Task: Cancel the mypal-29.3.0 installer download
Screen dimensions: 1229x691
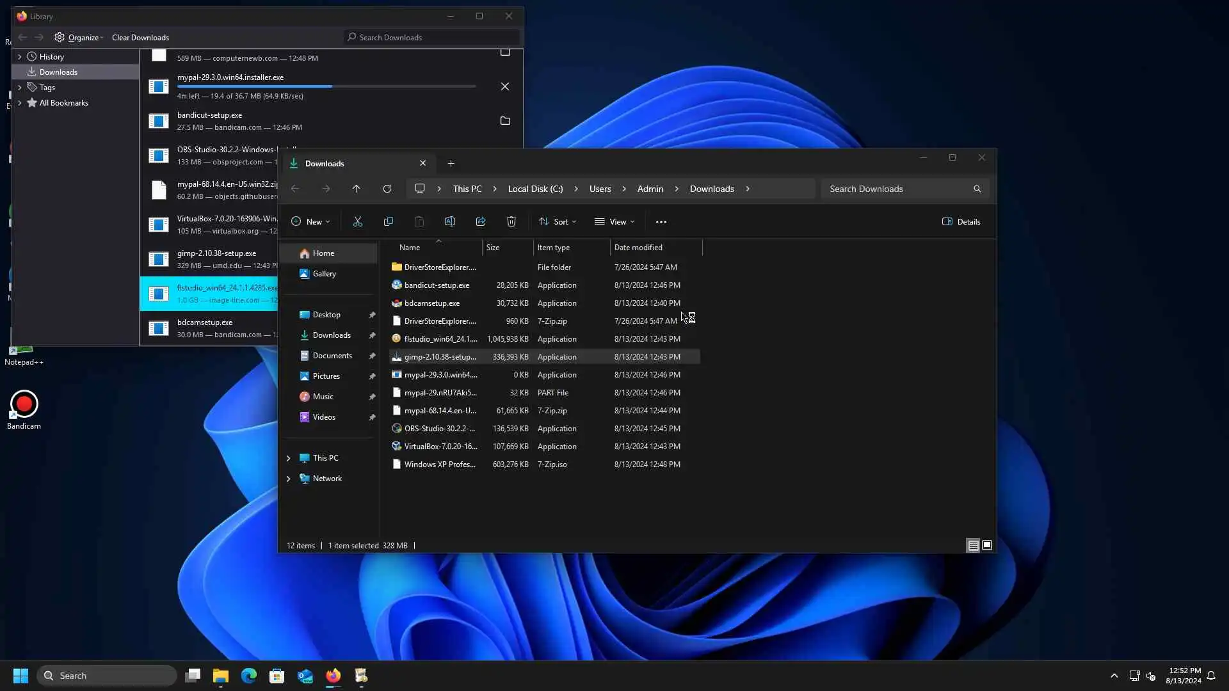Action: pyautogui.click(x=505, y=86)
